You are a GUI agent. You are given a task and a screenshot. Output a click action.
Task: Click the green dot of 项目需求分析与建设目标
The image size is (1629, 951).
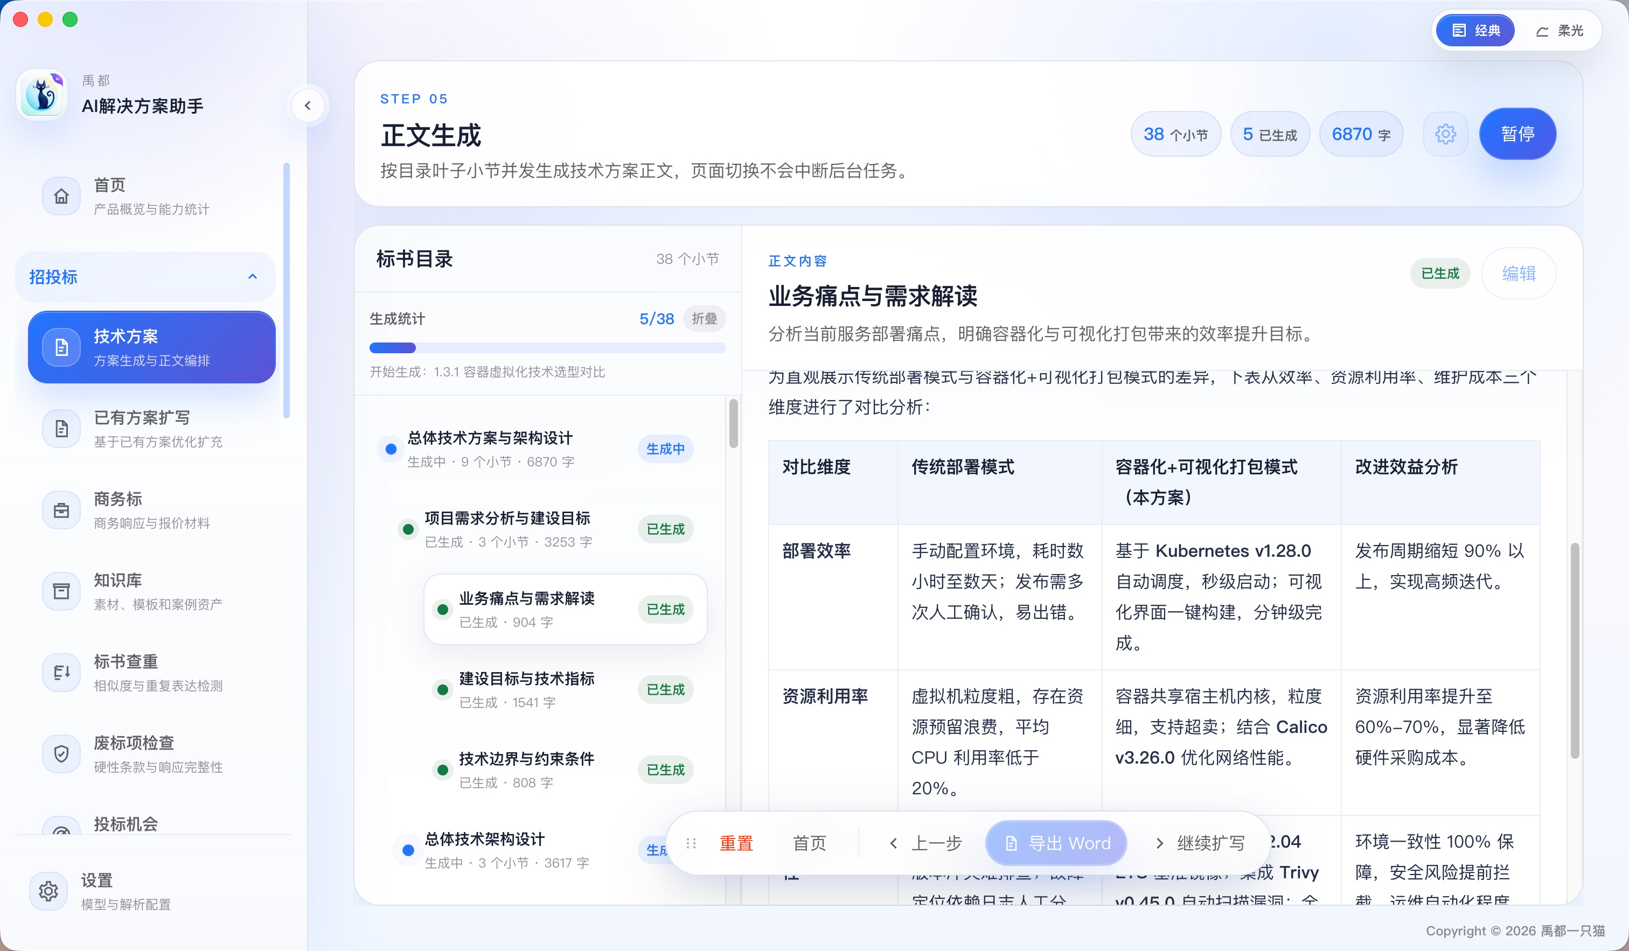(x=408, y=529)
